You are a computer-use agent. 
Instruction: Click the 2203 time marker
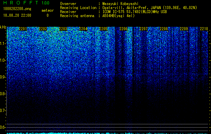63,29
